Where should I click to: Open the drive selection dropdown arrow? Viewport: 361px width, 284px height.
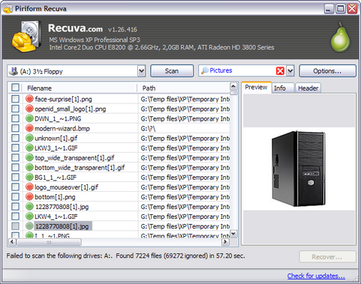tap(141, 71)
